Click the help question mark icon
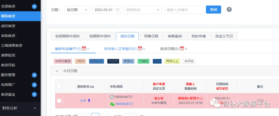 (x=229, y=10)
